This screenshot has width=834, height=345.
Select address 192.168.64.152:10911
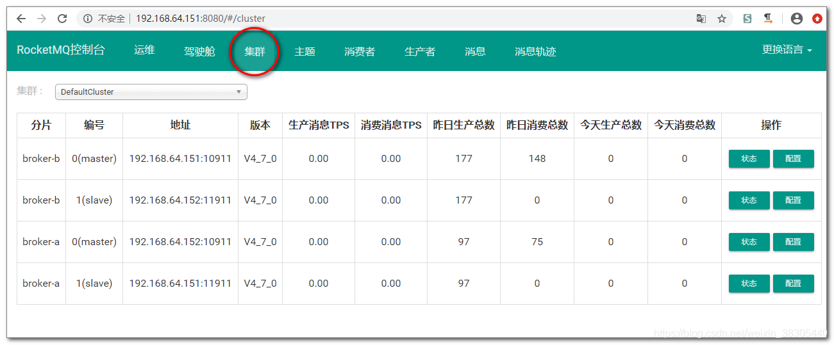coord(180,242)
